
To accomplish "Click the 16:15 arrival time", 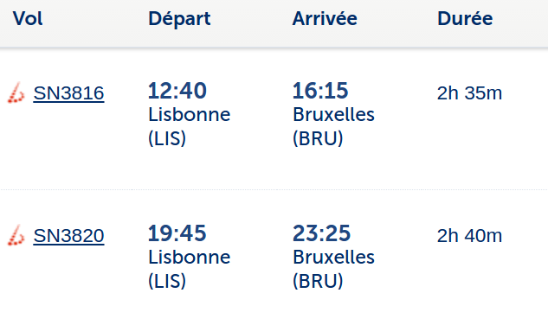I will (320, 91).
